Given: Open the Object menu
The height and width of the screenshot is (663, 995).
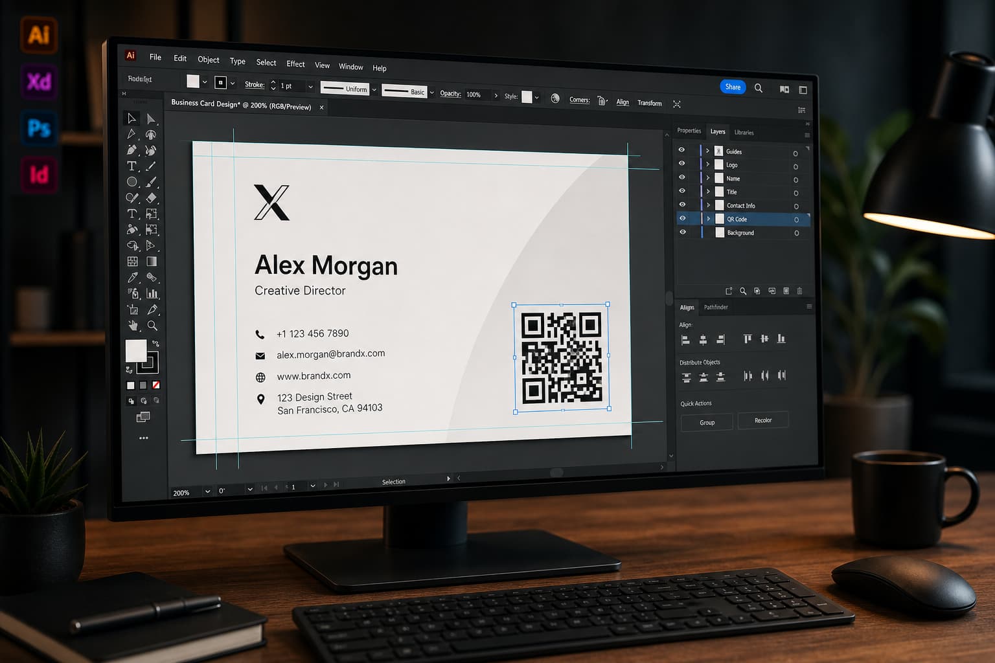Looking at the screenshot, I should pos(209,60).
